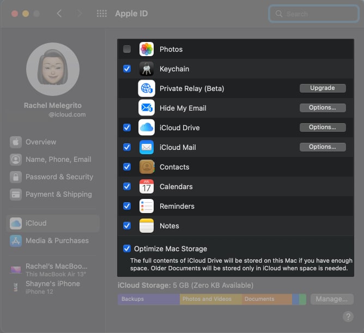Image resolution: width=364 pixels, height=333 pixels.
Task: Click the iCloud sidebar cloud icon
Action: 16,223
